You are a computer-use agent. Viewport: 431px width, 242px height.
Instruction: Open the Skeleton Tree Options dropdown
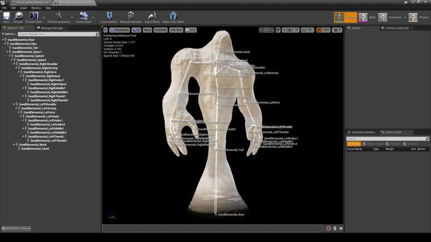[x=9, y=34]
